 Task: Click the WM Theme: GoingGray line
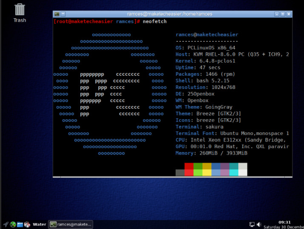[204, 107]
